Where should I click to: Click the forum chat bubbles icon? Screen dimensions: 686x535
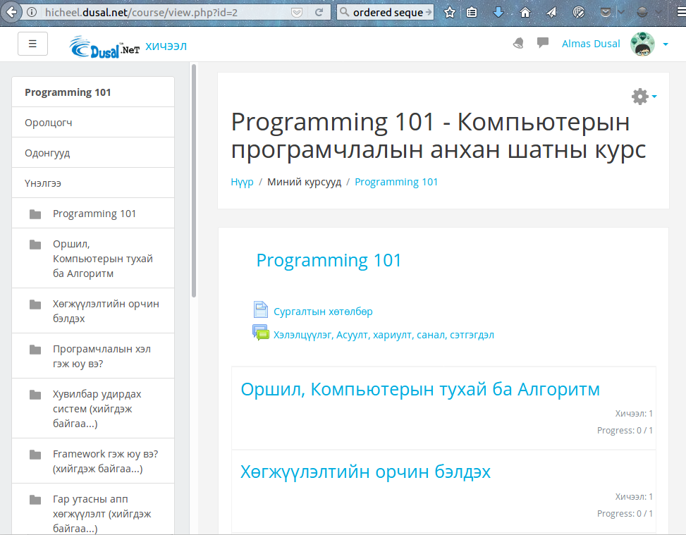261,333
